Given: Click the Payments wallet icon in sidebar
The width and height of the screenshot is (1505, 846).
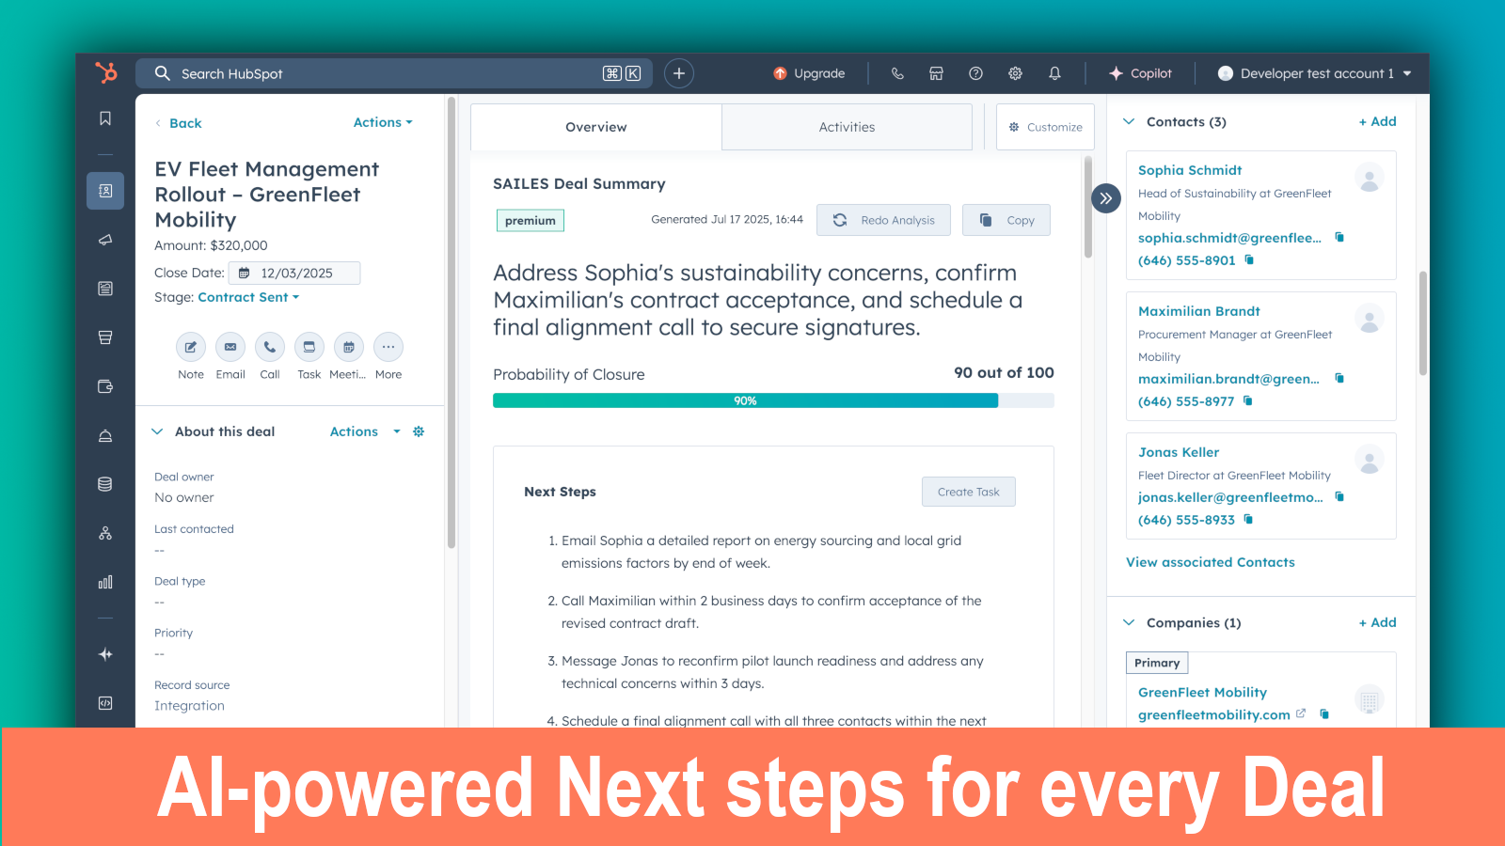Looking at the screenshot, I should [x=105, y=386].
